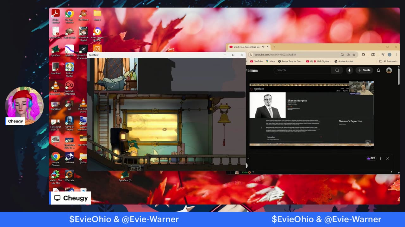Open the LIVE: Skyline bookmark

click(x=318, y=61)
